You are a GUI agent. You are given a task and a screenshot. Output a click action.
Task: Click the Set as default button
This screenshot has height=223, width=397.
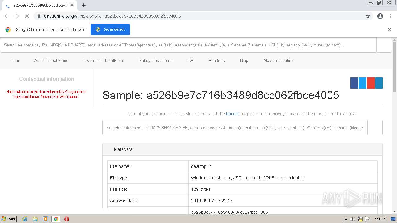coord(110,29)
